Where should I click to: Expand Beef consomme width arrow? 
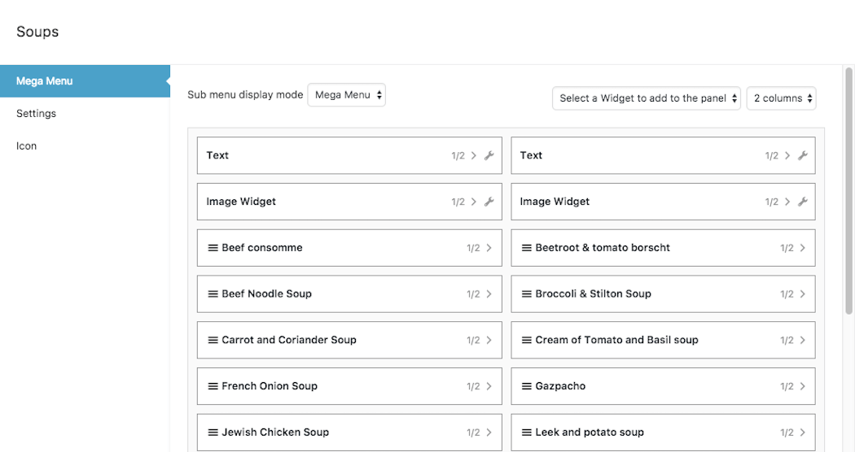pos(489,248)
